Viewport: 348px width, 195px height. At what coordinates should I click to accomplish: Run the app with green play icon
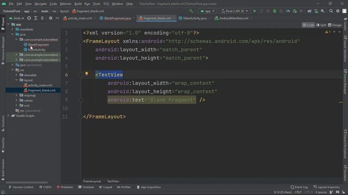255,11
